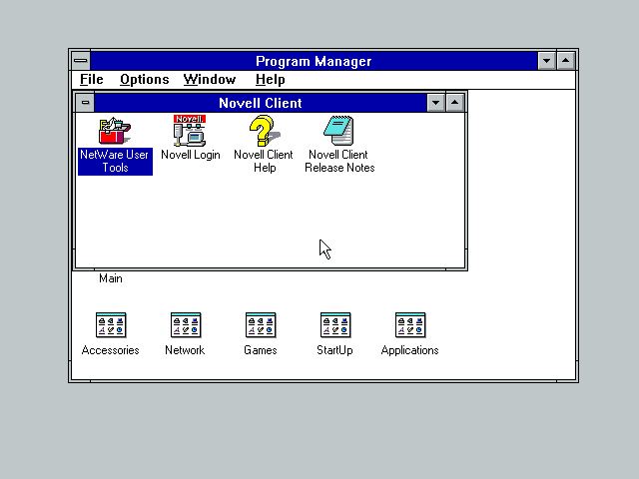Click the Main group label
The image size is (639, 479).
click(111, 278)
